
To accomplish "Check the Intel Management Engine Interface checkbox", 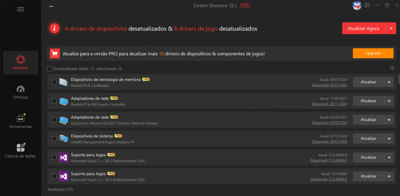I will pyautogui.click(x=54, y=139).
